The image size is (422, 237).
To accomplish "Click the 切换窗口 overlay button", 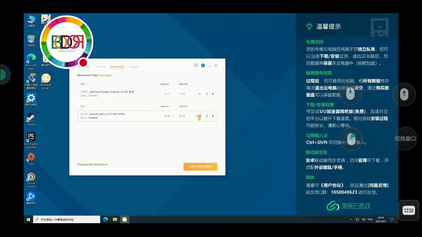I will [x=406, y=139].
